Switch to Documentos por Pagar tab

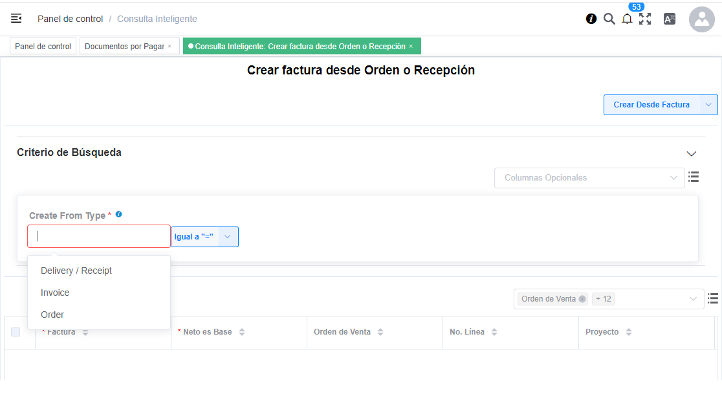[x=124, y=47]
